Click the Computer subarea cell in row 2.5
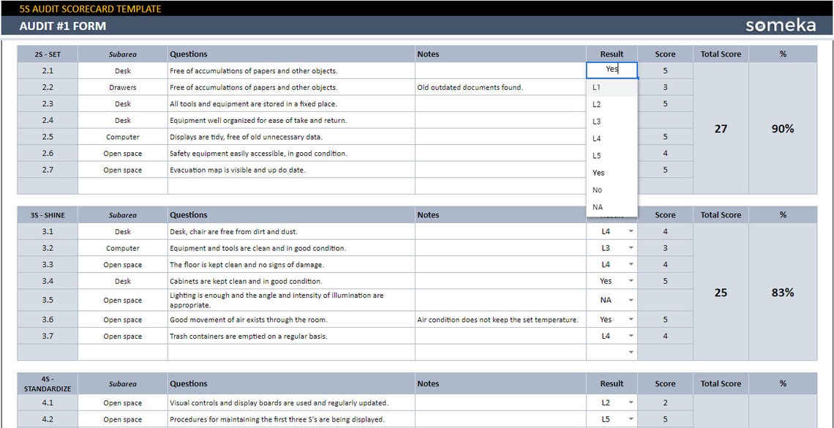 (x=123, y=137)
